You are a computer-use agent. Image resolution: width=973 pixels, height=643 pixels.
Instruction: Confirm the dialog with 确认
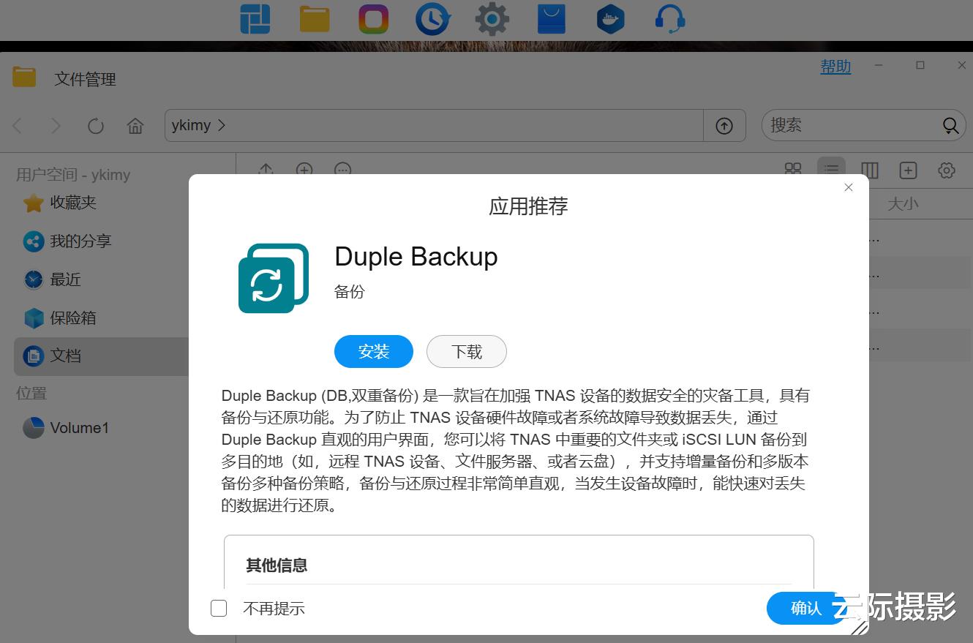(x=806, y=608)
